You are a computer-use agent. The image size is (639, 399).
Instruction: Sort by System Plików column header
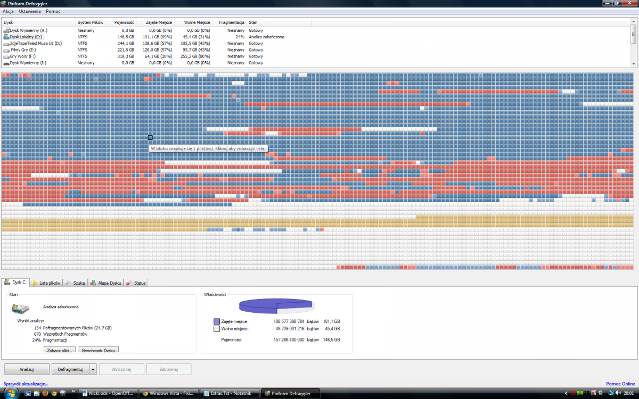click(x=91, y=22)
